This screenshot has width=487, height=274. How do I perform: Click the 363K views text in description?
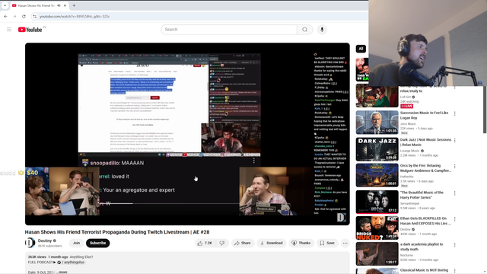point(37,257)
